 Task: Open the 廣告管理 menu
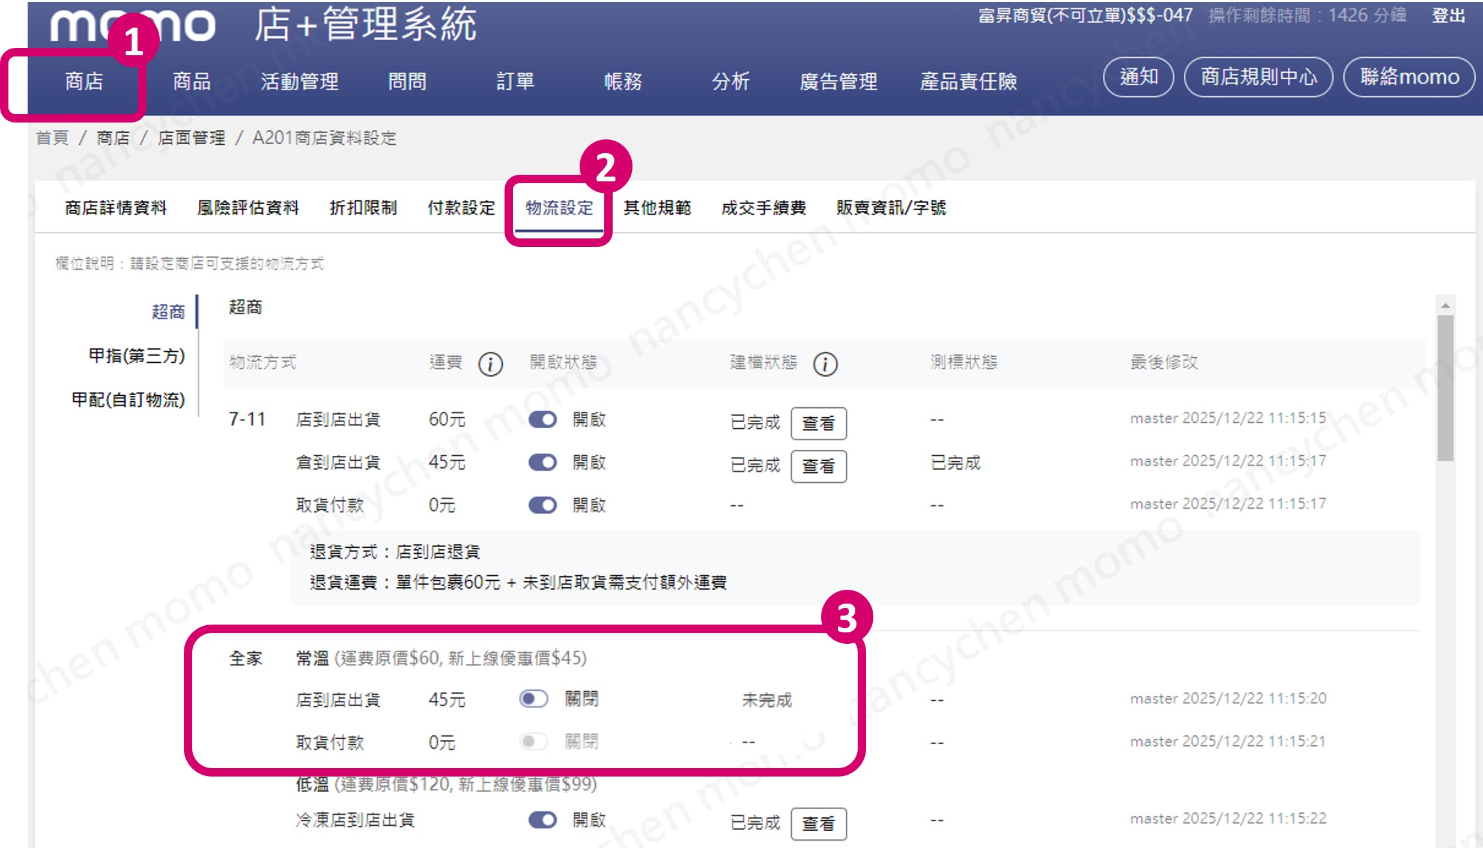click(x=839, y=81)
